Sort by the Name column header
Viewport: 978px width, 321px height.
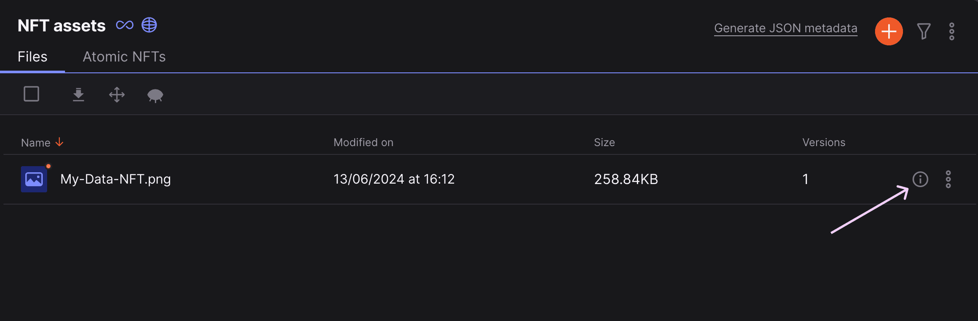36,143
